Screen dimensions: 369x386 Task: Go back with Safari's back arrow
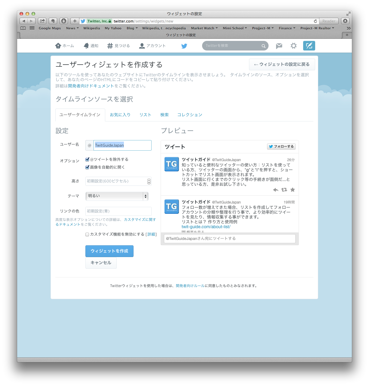pyautogui.click(x=24, y=21)
